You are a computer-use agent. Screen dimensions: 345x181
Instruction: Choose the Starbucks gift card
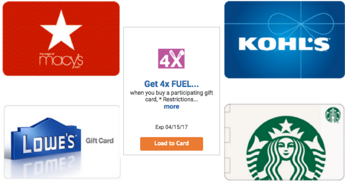[x=284, y=142]
